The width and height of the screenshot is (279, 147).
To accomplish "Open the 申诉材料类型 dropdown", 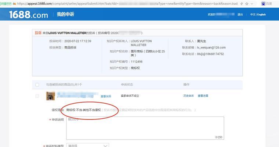I will (87, 146).
